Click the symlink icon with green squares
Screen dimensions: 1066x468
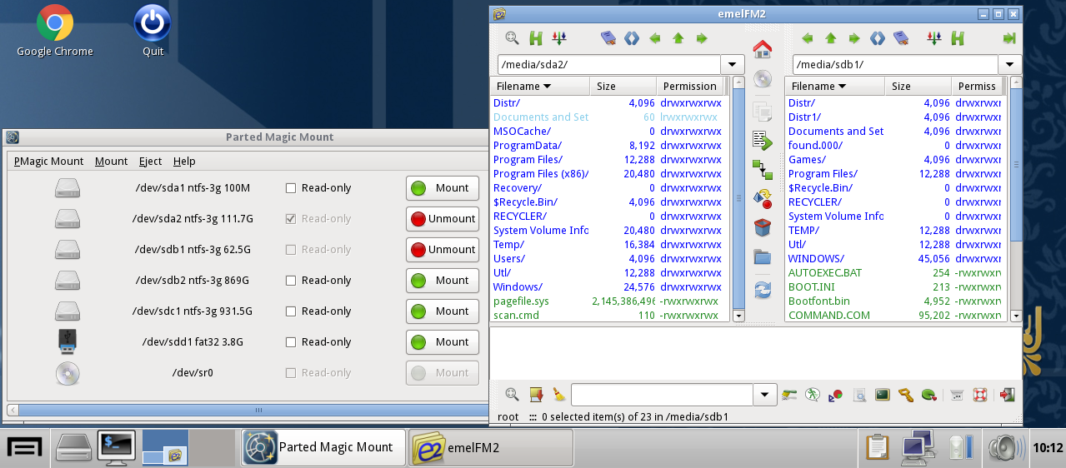click(x=762, y=170)
